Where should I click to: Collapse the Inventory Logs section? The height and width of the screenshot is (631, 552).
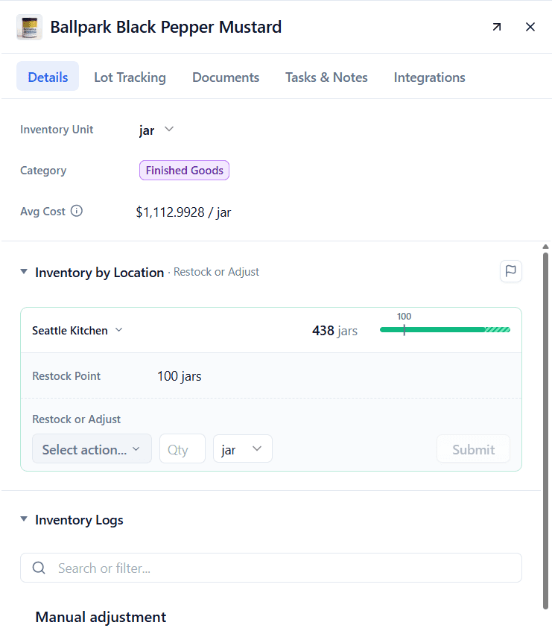[24, 519]
